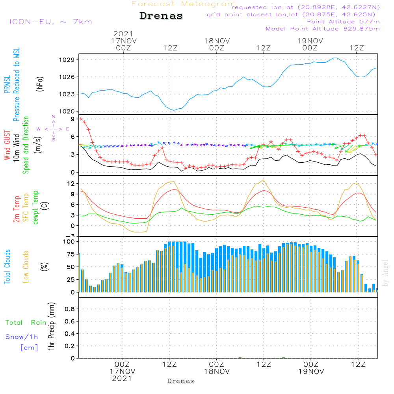Select the 50 tick on cloud axis
Image resolution: width=394 pixels, height=394 pixels.
71,267
